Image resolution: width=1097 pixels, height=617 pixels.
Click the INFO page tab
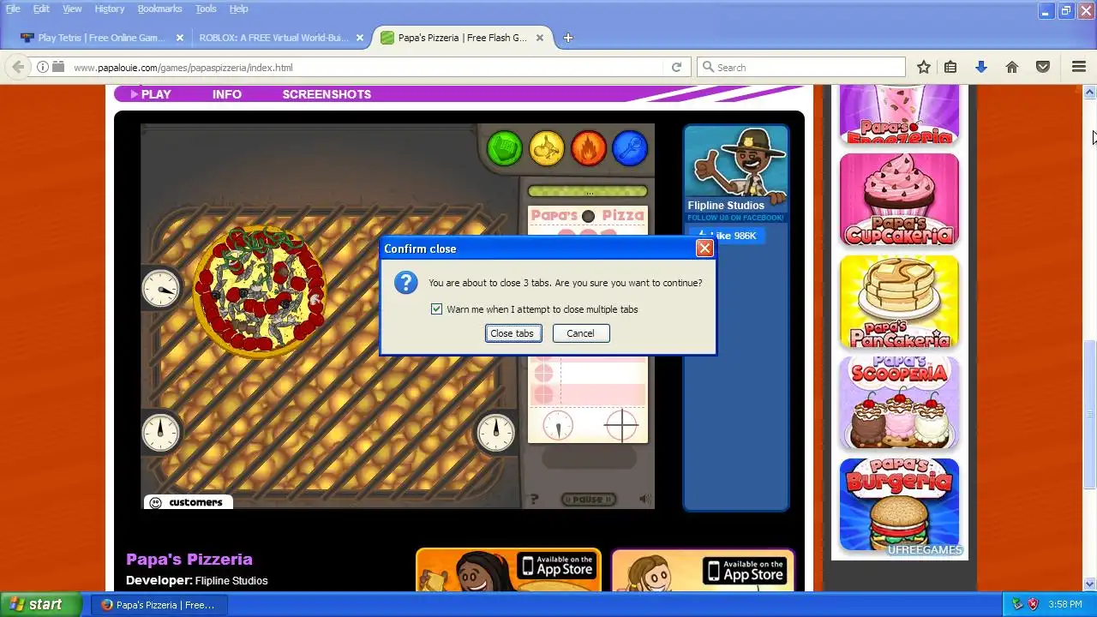point(227,94)
